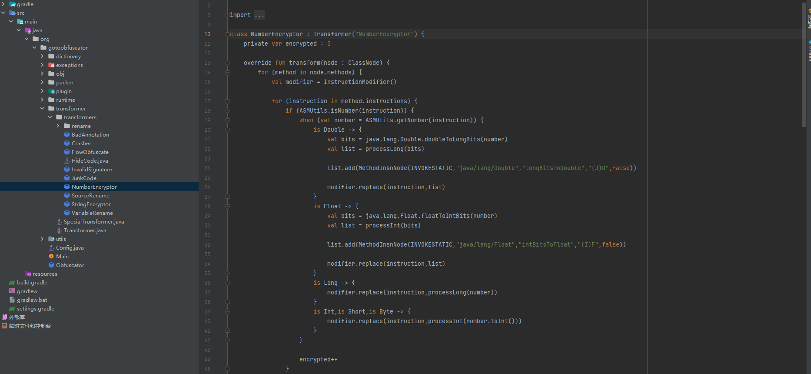The width and height of the screenshot is (811, 374).
Task: Click the plugin package folder icon
Action: (51, 91)
